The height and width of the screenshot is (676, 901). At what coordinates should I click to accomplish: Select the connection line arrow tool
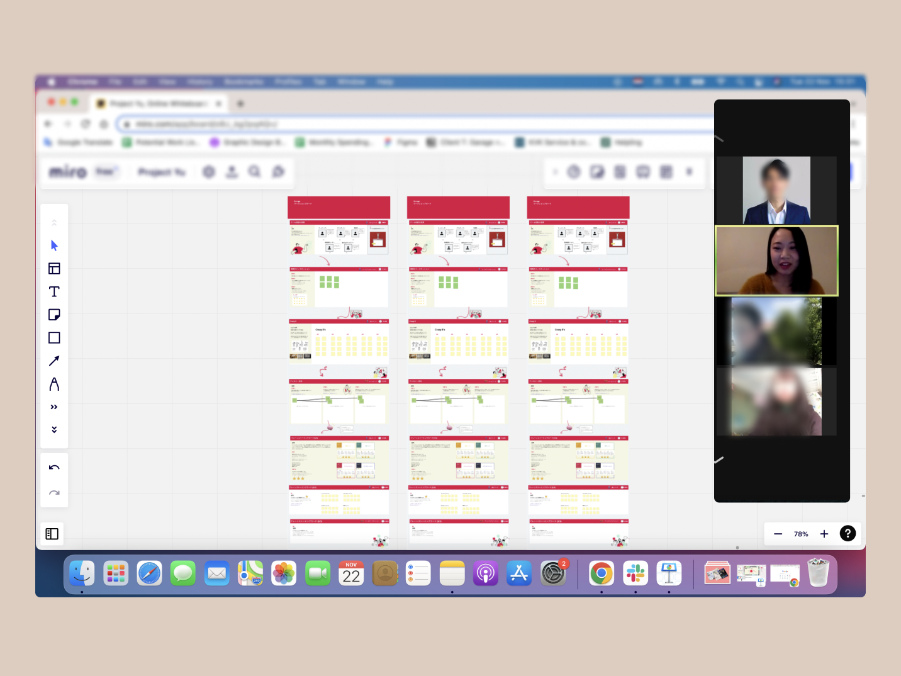(x=54, y=361)
